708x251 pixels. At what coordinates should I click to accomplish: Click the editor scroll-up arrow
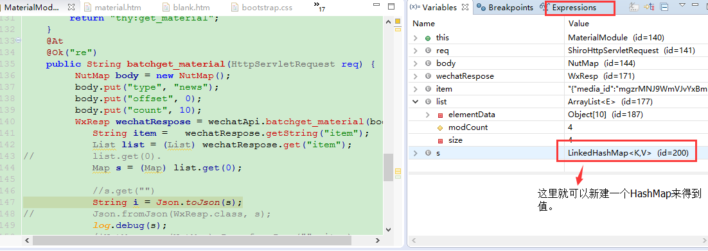point(388,21)
